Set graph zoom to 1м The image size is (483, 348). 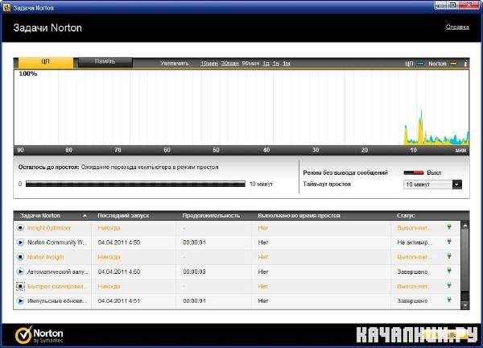tap(287, 64)
